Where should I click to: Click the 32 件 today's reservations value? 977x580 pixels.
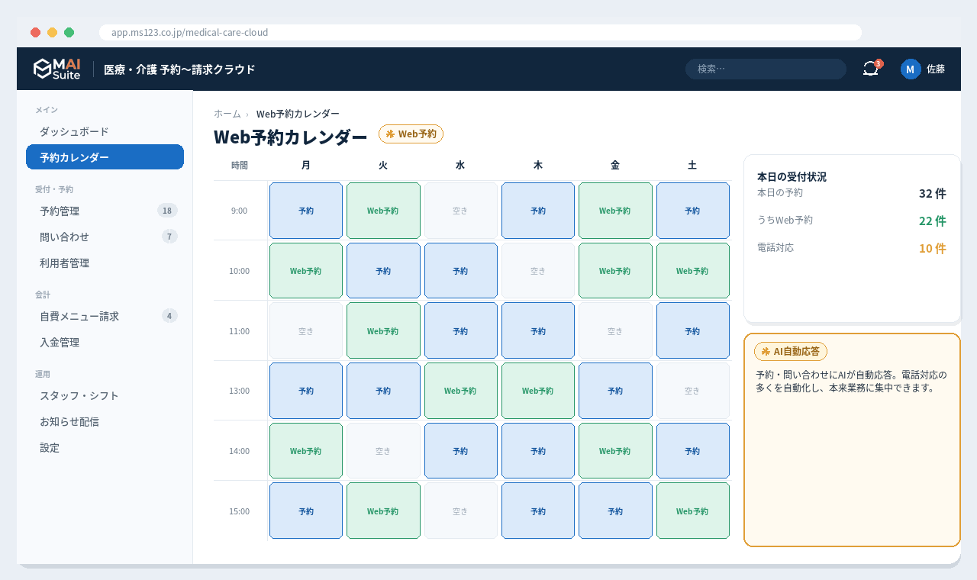tap(933, 194)
